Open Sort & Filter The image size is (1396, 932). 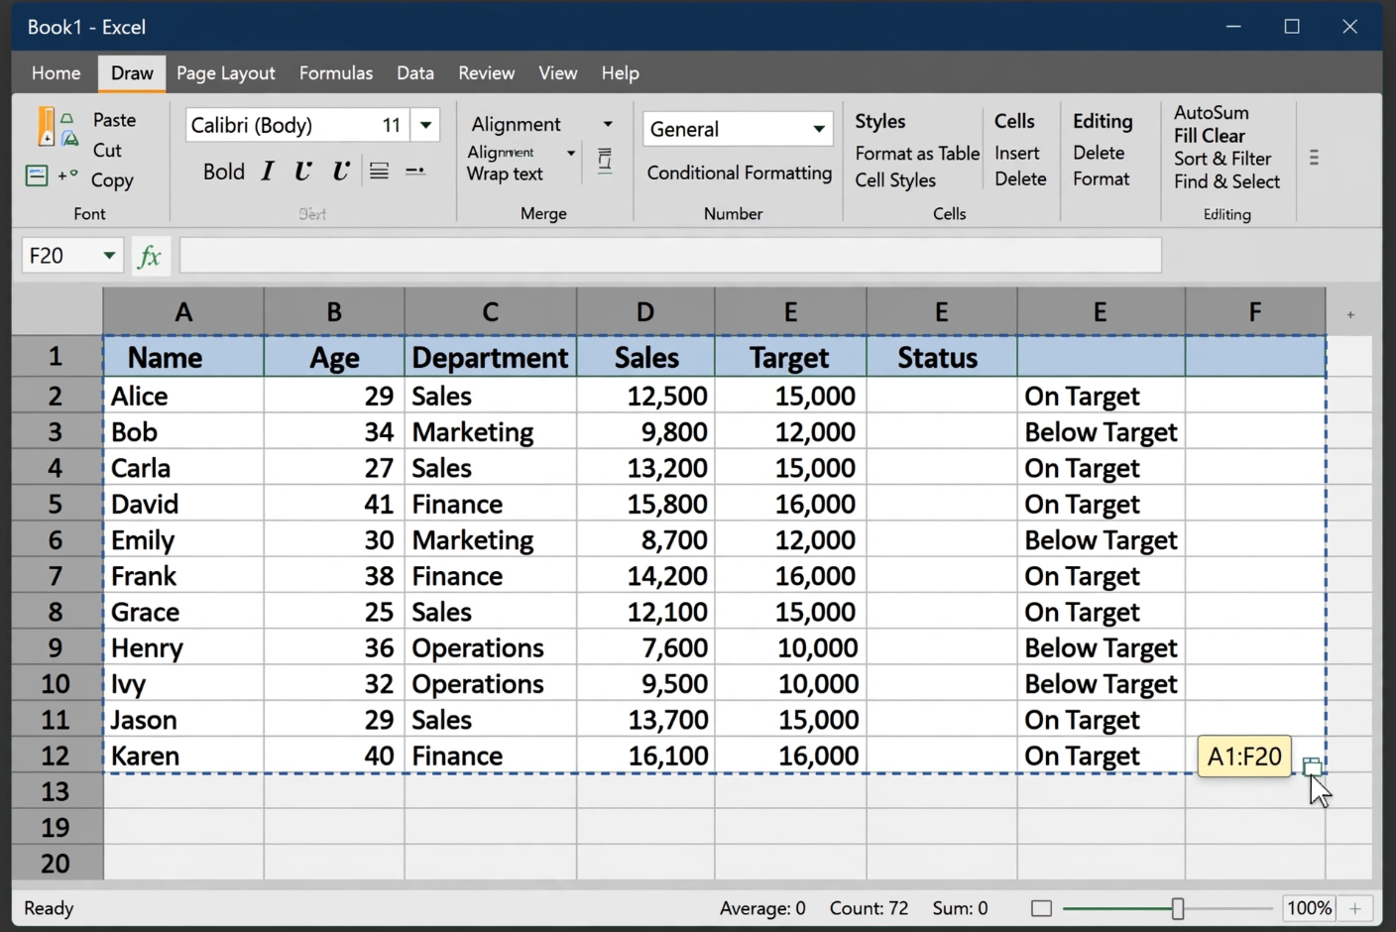pos(1222,159)
